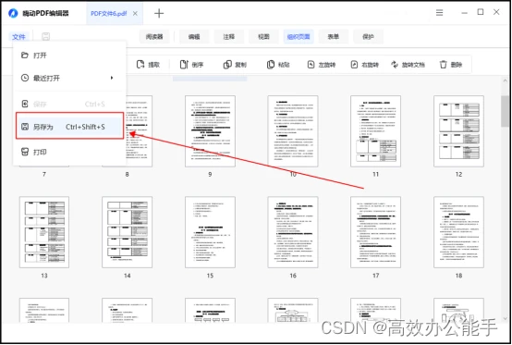Open the hamburger menu in title bar
Viewport: 512px width, 345px height.
click(x=440, y=13)
